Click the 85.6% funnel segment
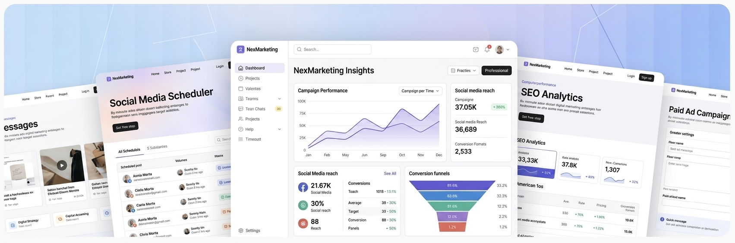The width and height of the screenshot is (735, 243). (x=452, y=186)
